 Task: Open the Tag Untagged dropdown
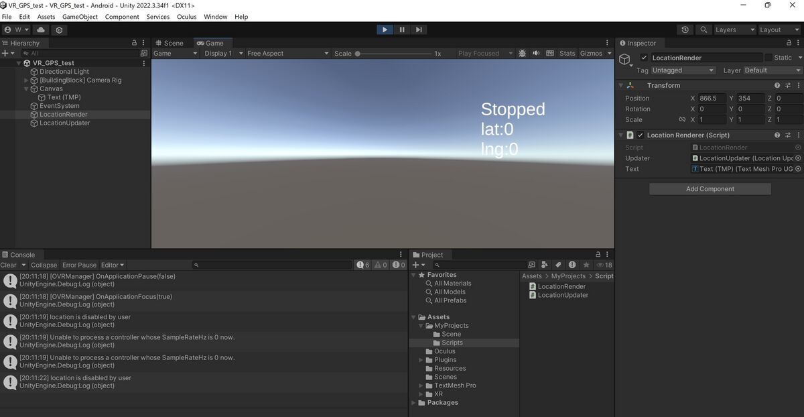[x=683, y=70]
